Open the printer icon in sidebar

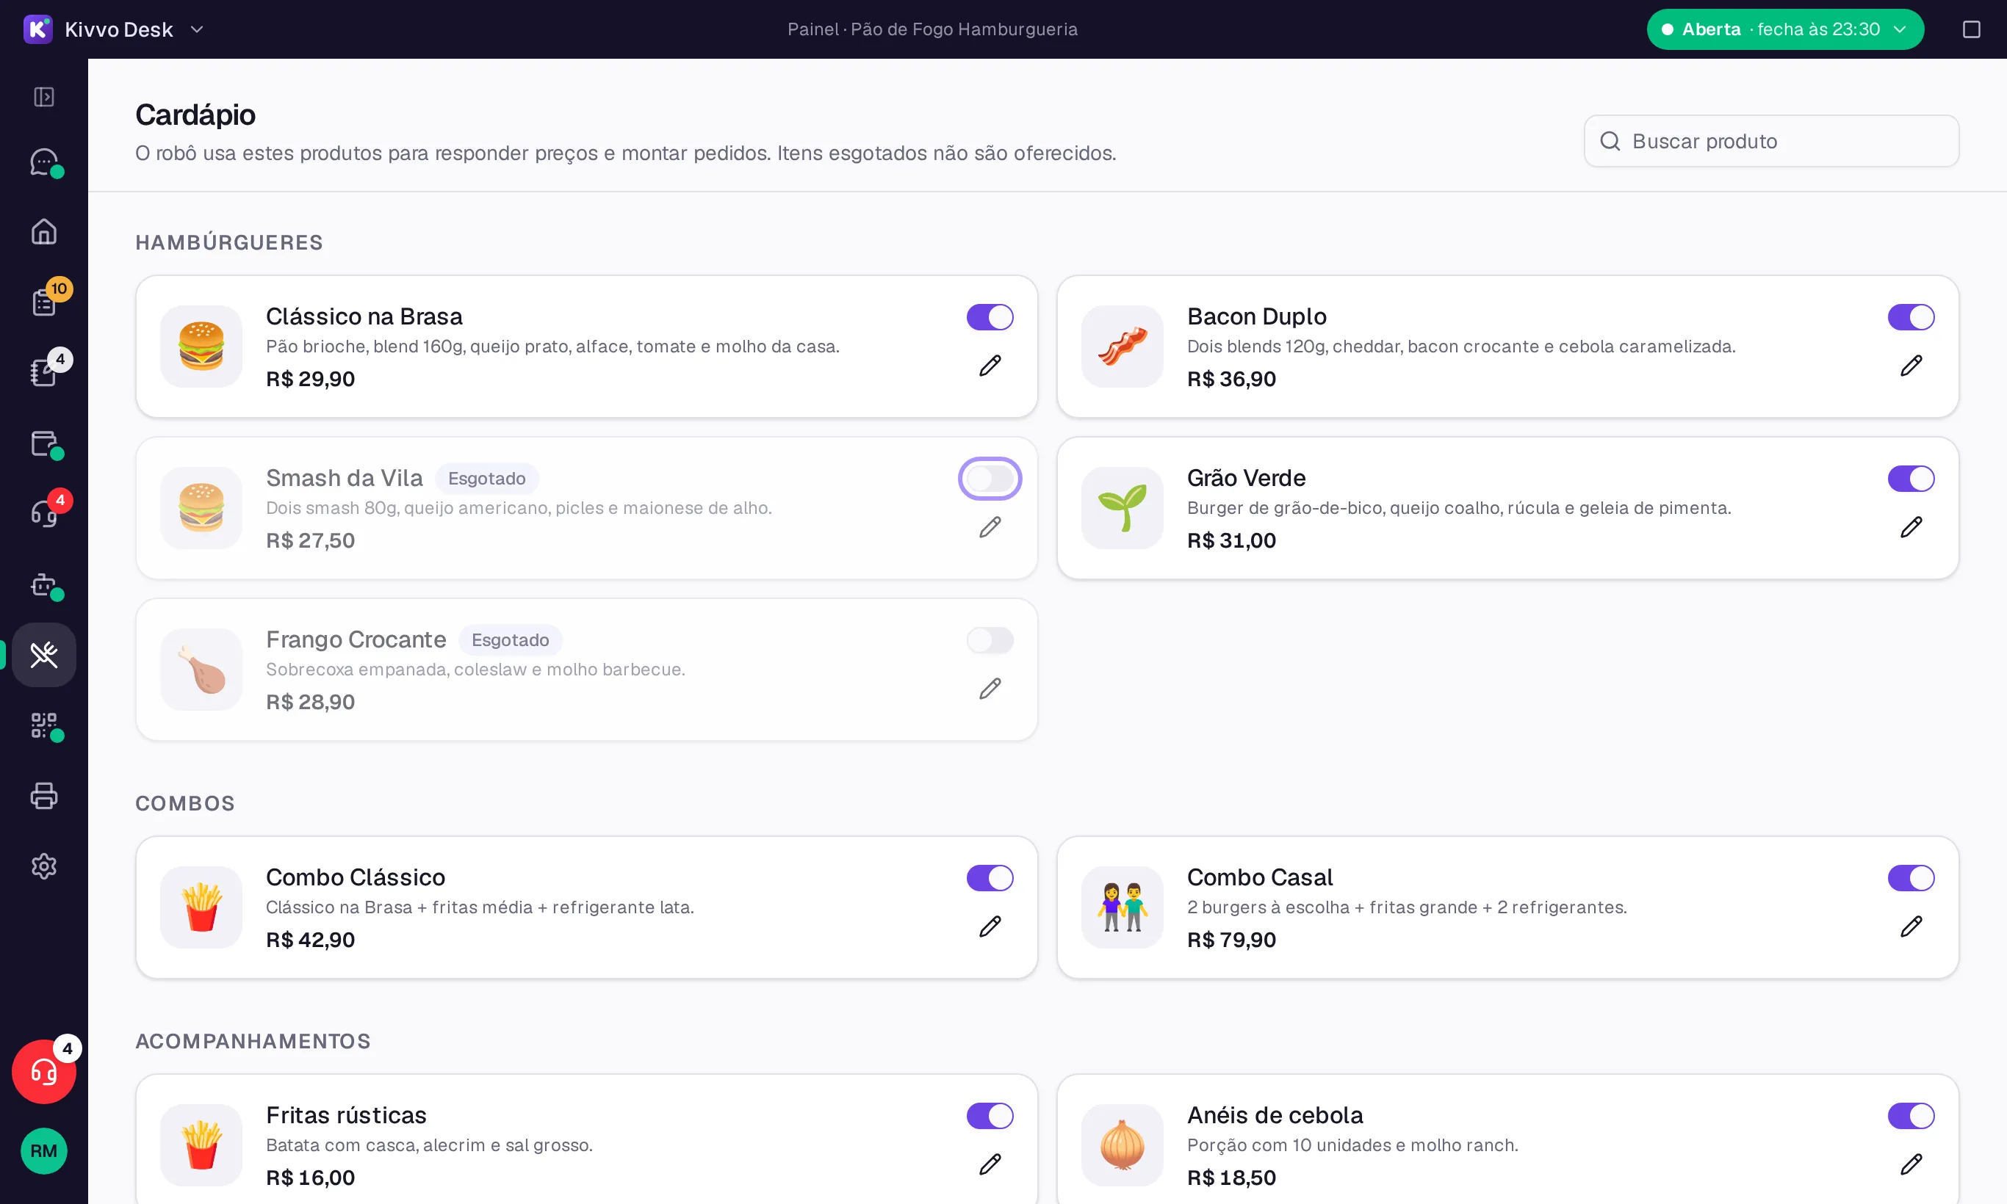click(x=44, y=796)
